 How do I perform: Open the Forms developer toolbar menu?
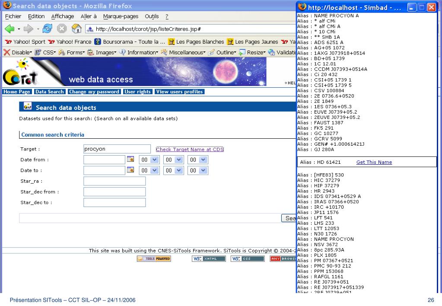pos(71,52)
